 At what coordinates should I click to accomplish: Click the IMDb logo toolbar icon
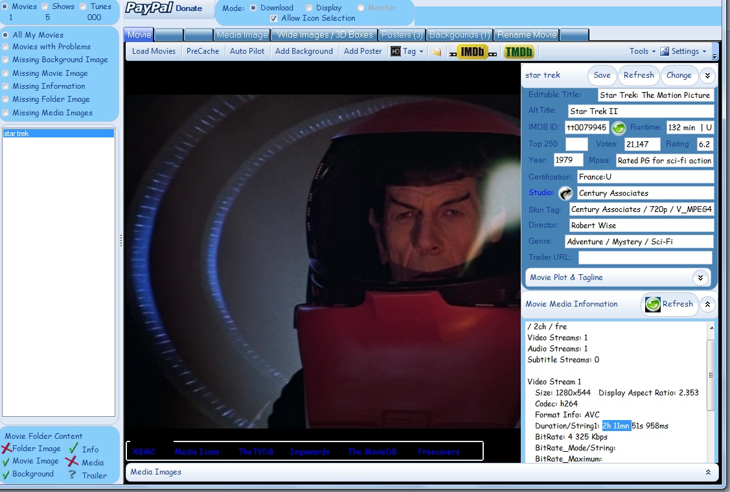pyautogui.click(x=472, y=52)
